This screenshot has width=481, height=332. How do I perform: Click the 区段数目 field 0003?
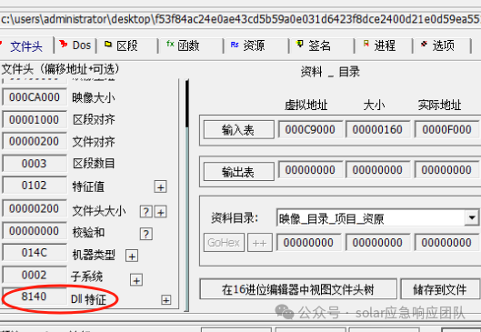(35, 163)
